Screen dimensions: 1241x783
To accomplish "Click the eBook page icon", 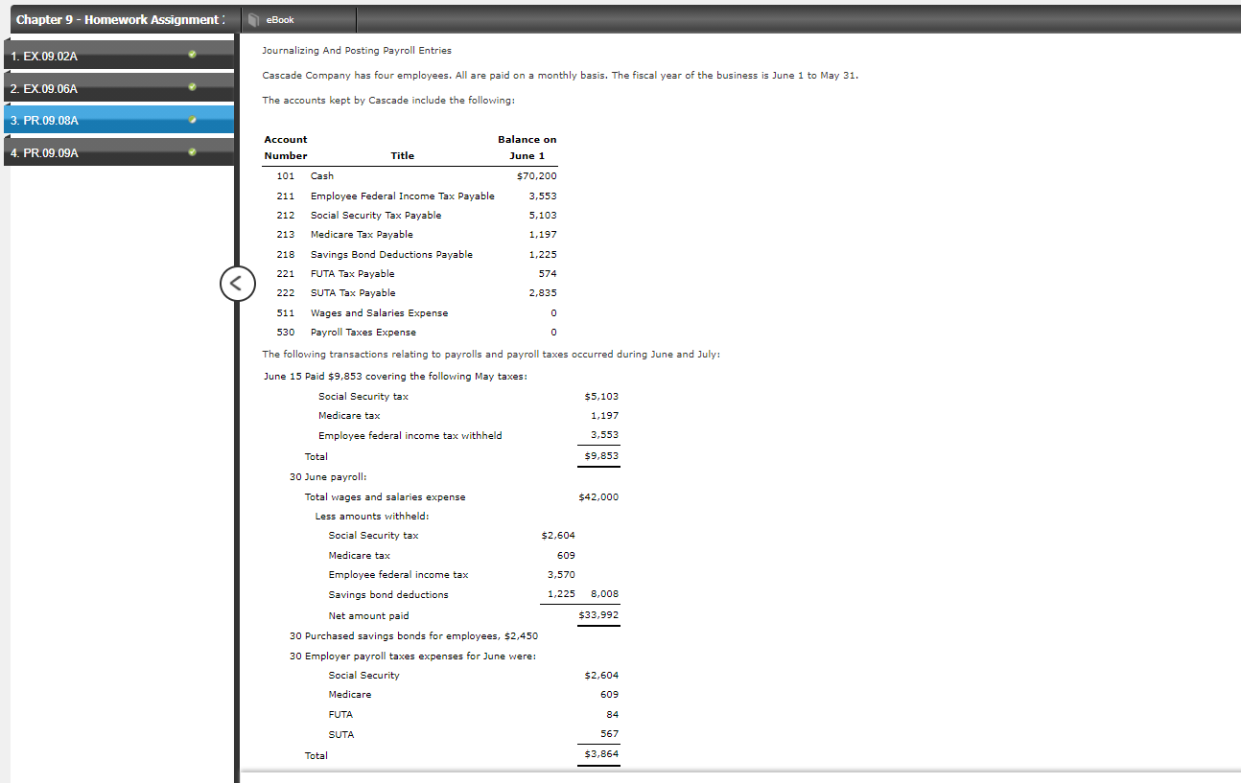I will coord(252,18).
